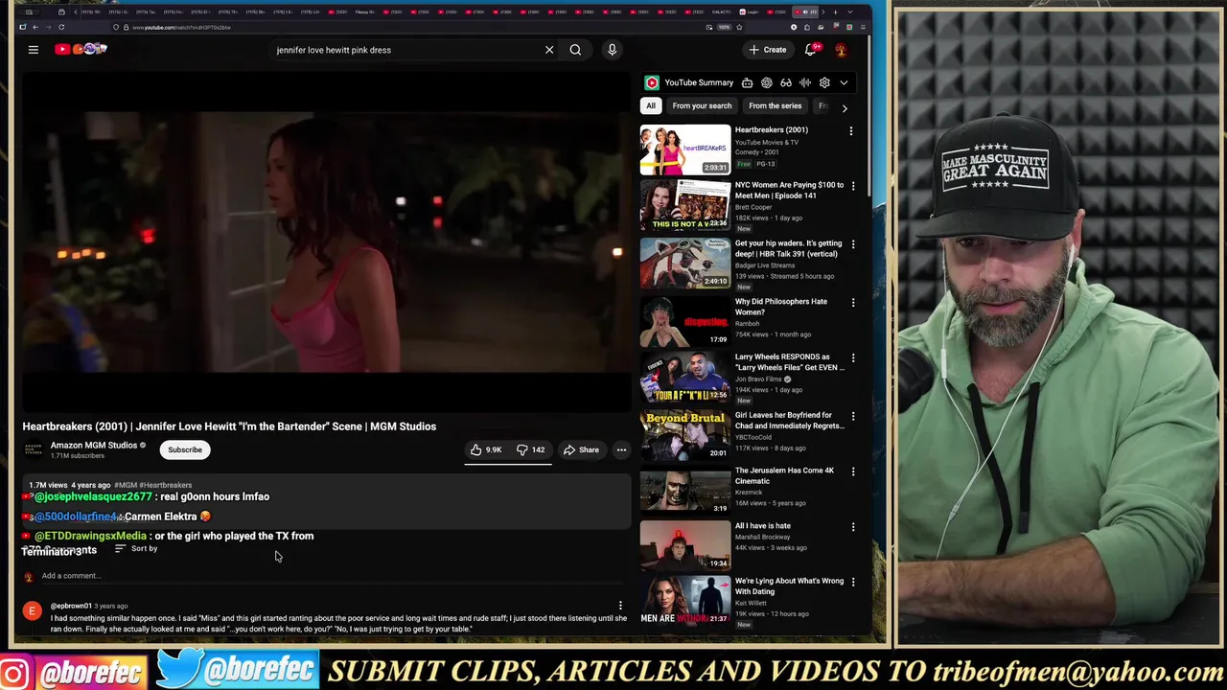Image resolution: width=1227 pixels, height=690 pixels.
Task: Open the @epbrown01 commenter profile
Action: click(71, 606)
